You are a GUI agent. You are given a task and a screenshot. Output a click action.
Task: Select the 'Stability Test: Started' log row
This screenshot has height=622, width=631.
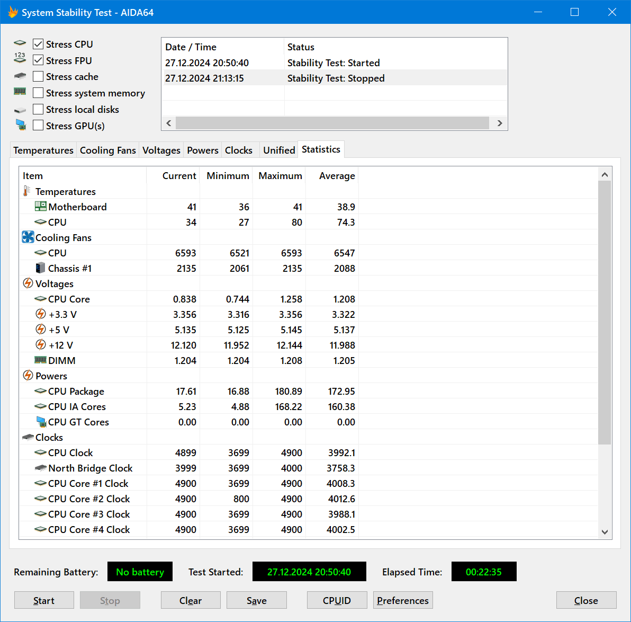pyautogui.click(x=334, y=63)
